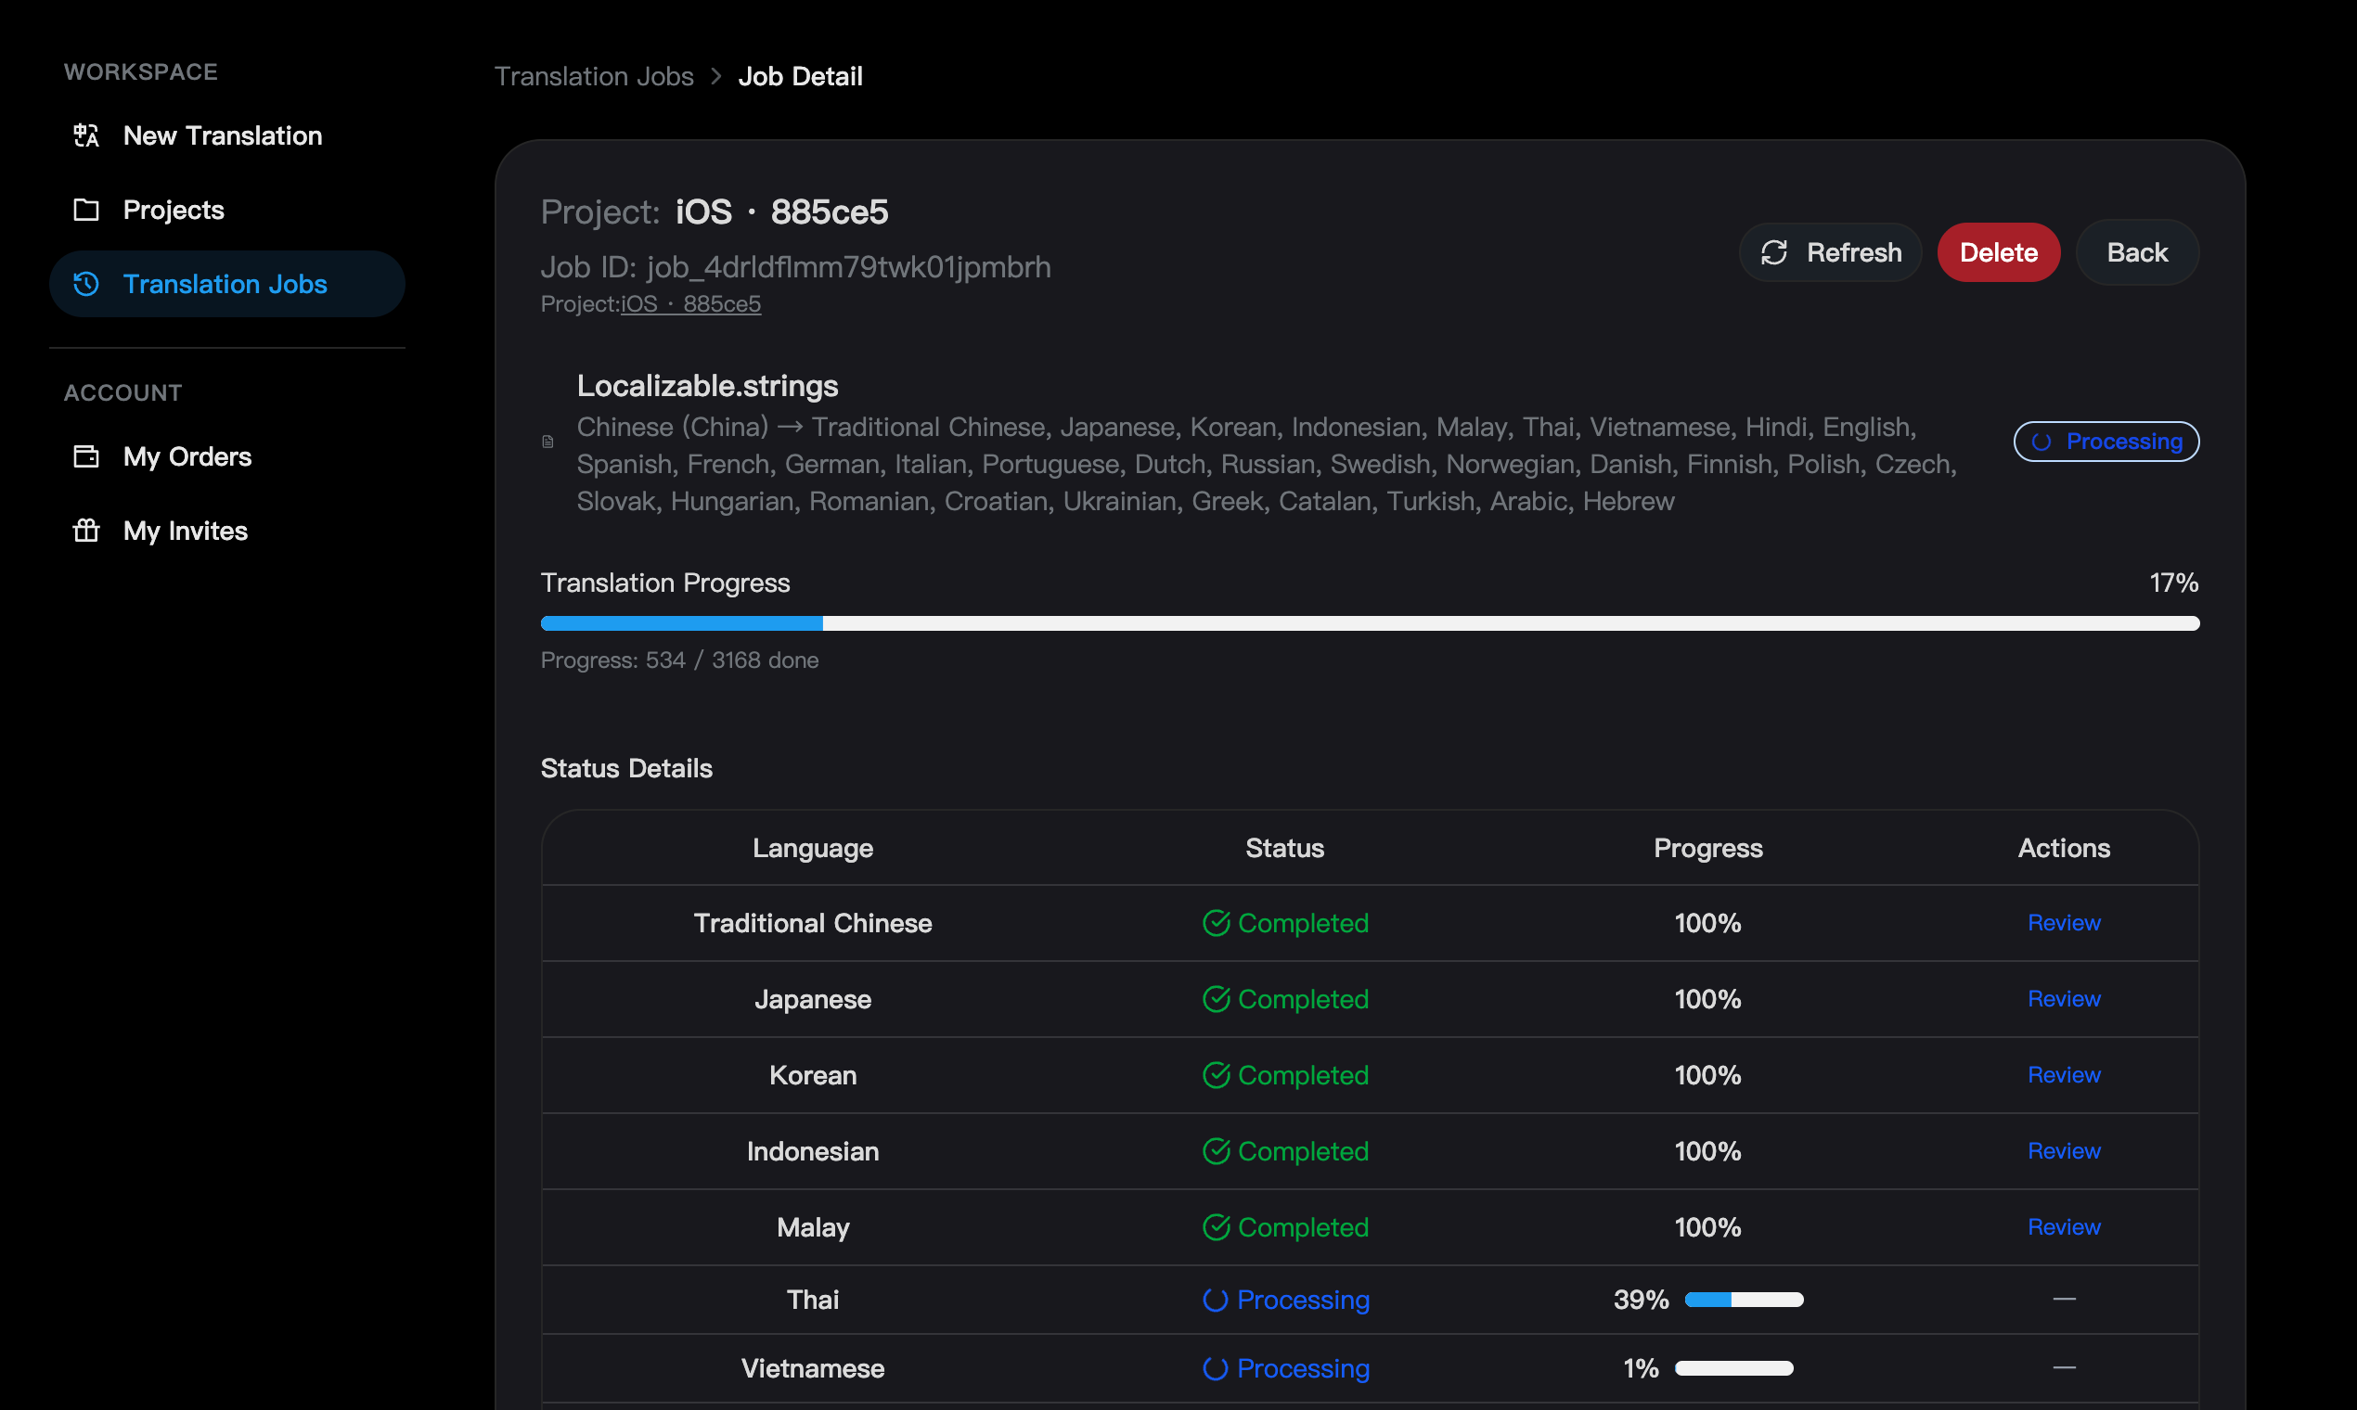Open My Orders in sidebar
This screenshot has height=1410, width=2357.
[187, 457]
